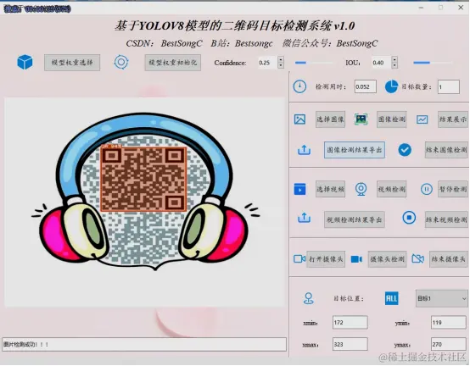Click the pie chart icon beside 目标数量
Image resolution: width=470 pixels, height=366 pixels.
point(391,86)
